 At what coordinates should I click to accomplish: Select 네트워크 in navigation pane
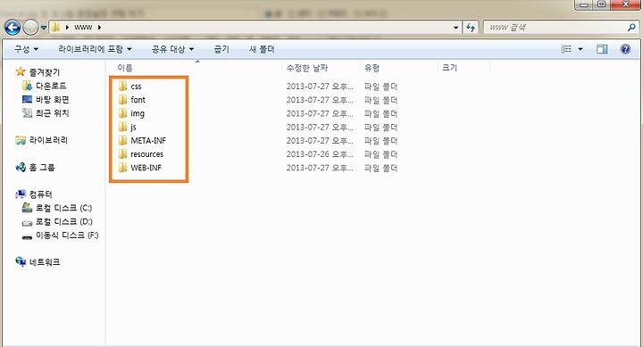pos(45,262)
